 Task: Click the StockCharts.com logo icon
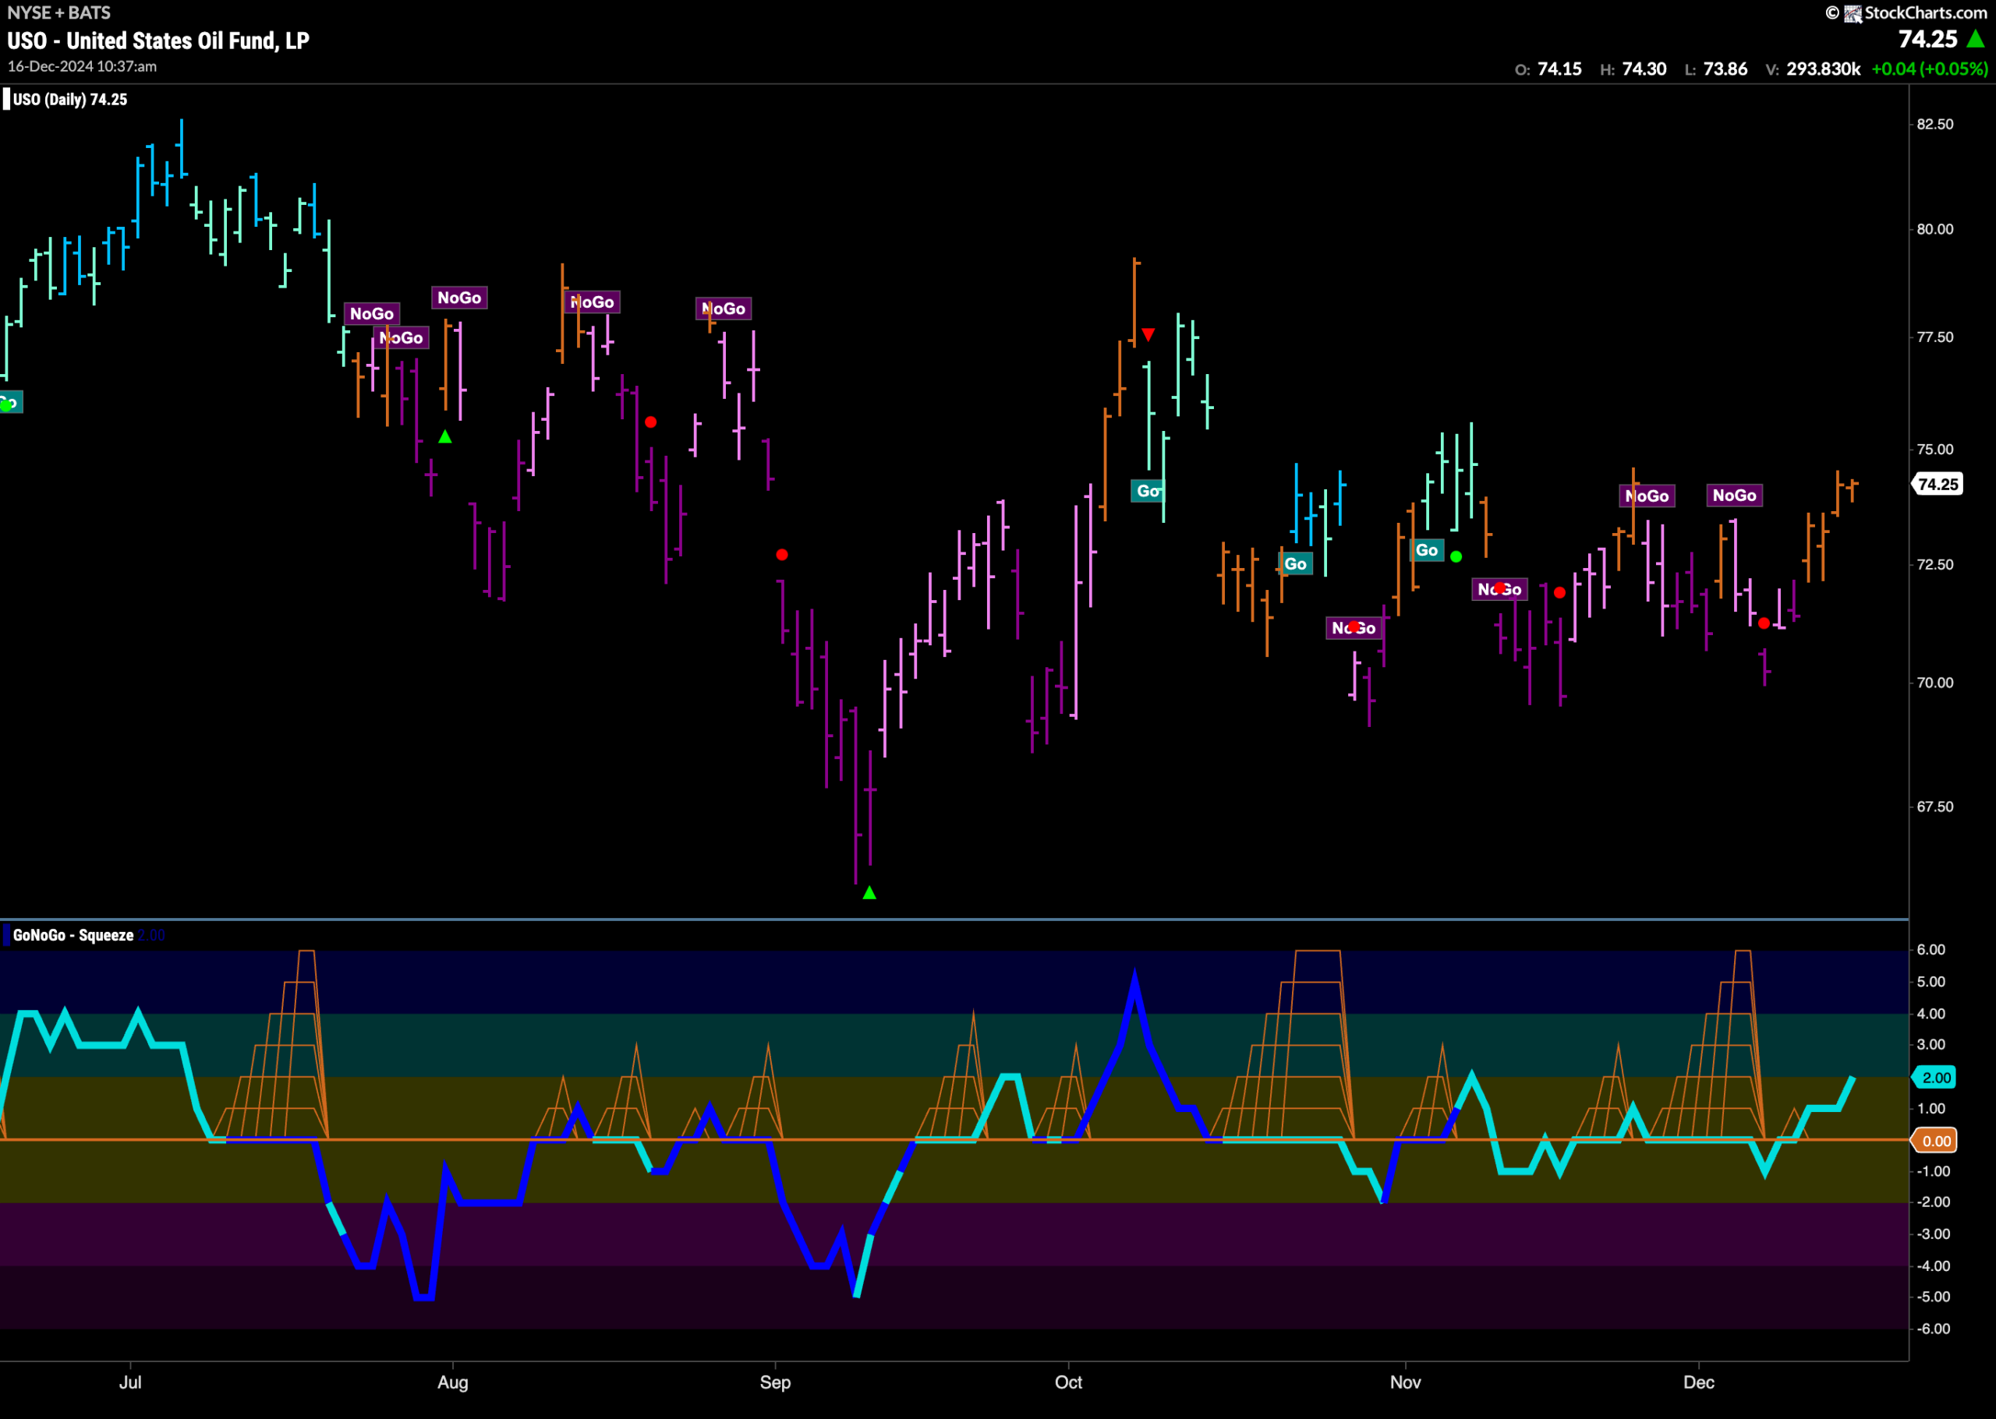pos(1853,13)
